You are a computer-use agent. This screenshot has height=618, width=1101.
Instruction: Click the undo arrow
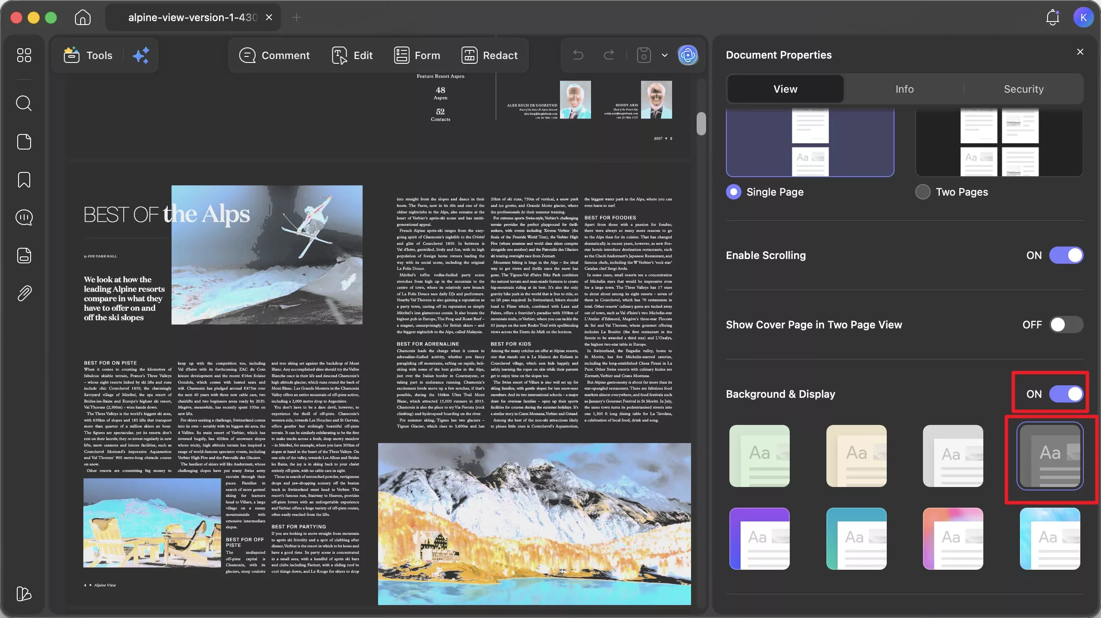tap(578, 55)
